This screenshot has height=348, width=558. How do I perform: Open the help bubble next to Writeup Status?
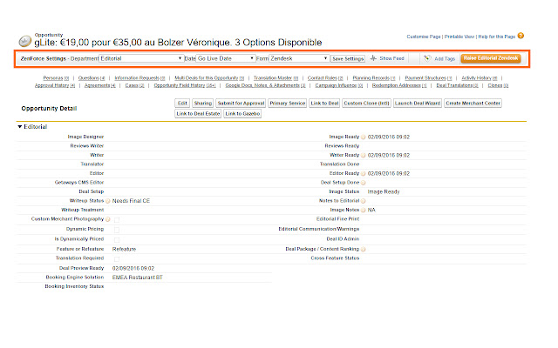pyautogui.click(x=108, y=201)
